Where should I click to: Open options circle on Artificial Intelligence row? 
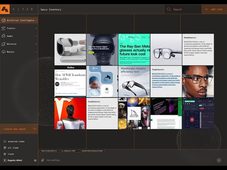(x=36, y=20)
